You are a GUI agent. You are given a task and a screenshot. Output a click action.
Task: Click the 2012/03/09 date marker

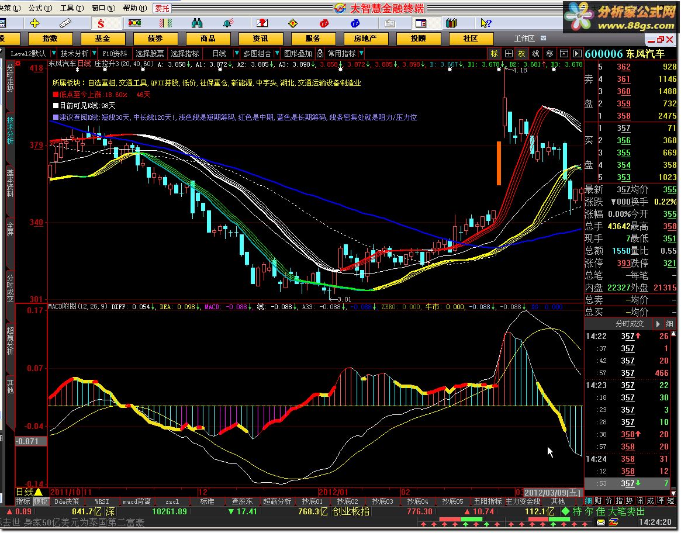tap(552, 492)
